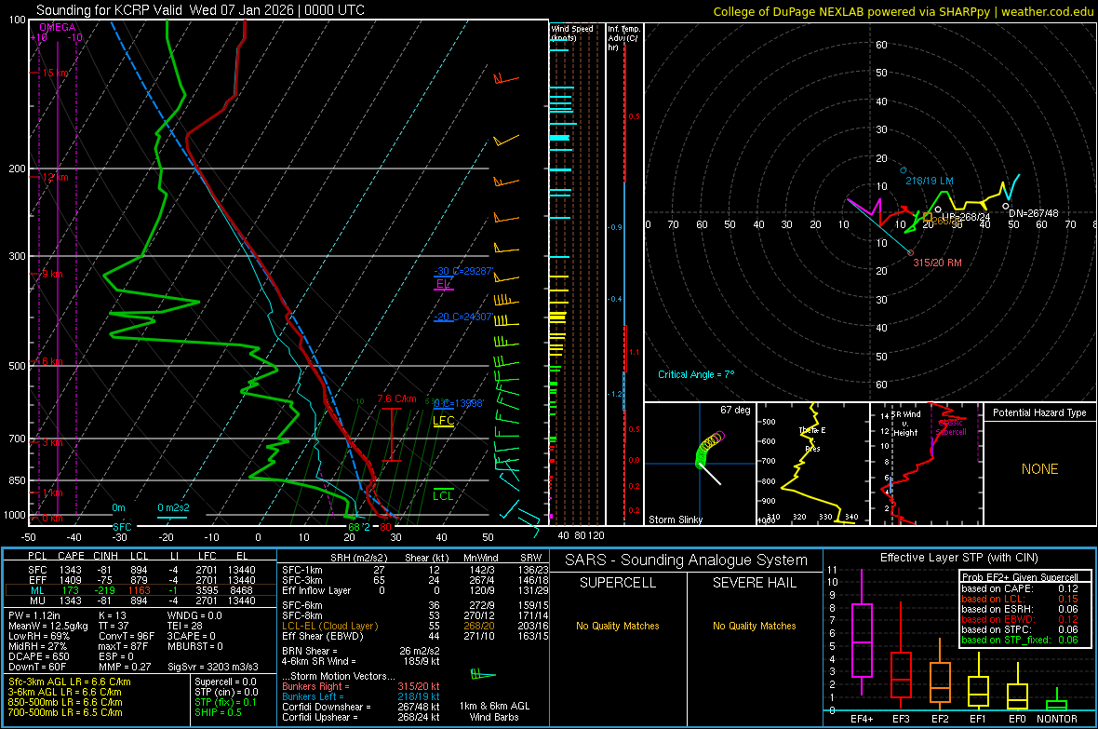Viewport: 1098px width, 729px height.
Task: Click the 'SigSvr = 3203 m3/s3' value
Action: point(213,668)
